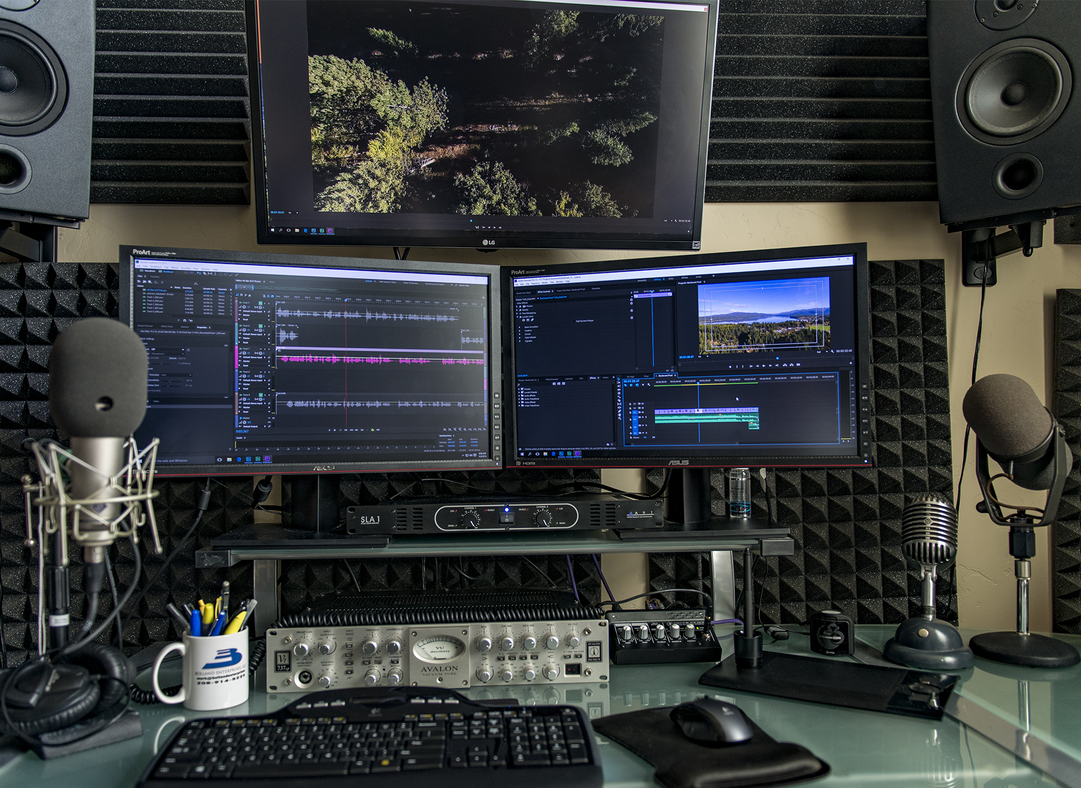Image resolution: width=1081 pixels, height=788 pixels.
Task: Open Effects menu in Audition menu bar
Action: [x=175, y=267]
